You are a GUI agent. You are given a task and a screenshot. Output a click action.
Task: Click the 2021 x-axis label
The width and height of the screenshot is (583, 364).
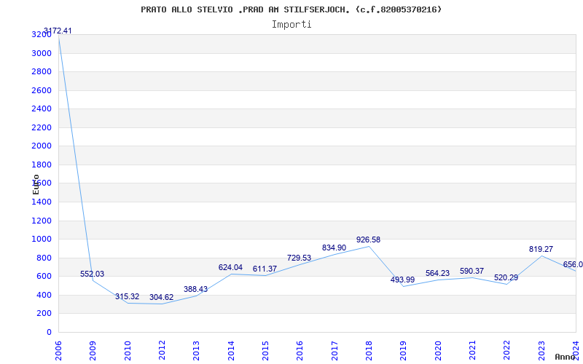[x=472, y=351]
